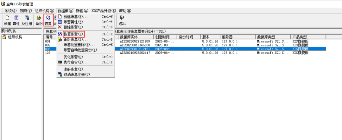Click the 编号 column header
This screenshot has width=342, height=140.
pos(50,36)
